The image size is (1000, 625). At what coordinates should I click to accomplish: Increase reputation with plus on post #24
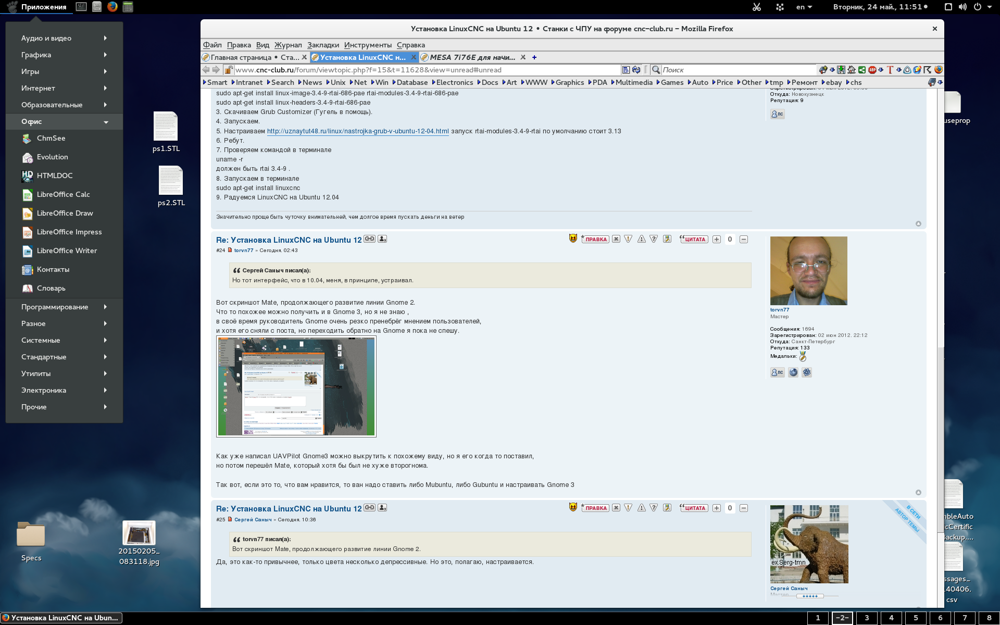pos(717,239)
